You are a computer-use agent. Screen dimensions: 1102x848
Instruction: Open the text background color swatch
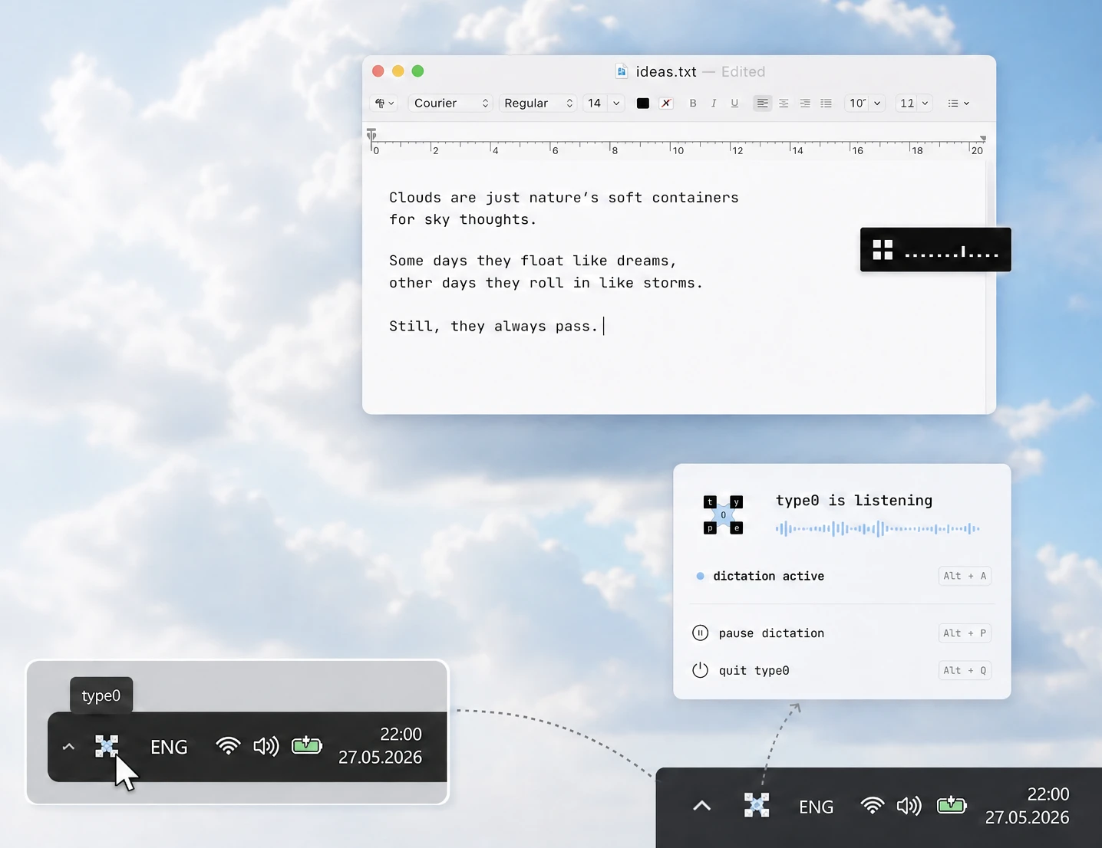666,104
